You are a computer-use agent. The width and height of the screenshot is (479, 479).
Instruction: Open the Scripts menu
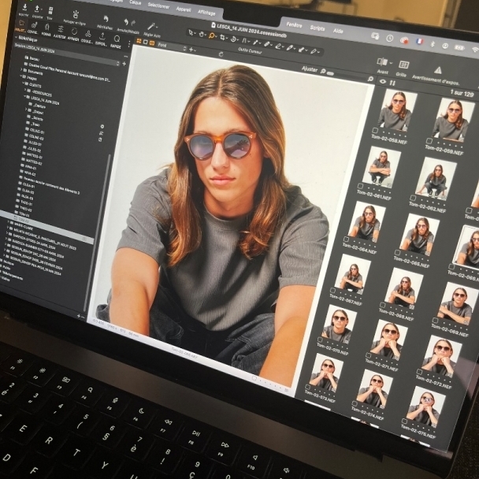317,28
